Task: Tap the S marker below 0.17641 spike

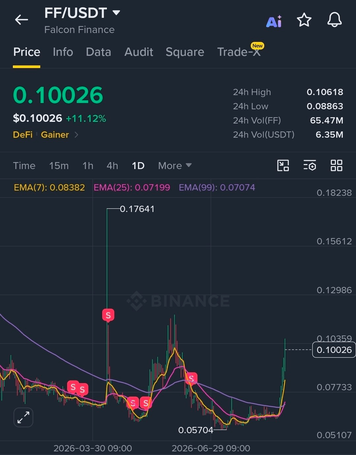Action: pos(108,315)
